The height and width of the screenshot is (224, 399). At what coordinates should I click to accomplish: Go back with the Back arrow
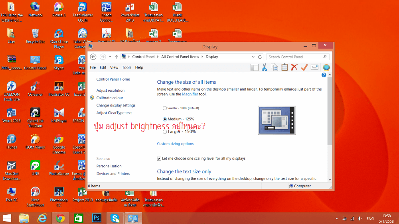click(93, 57)
